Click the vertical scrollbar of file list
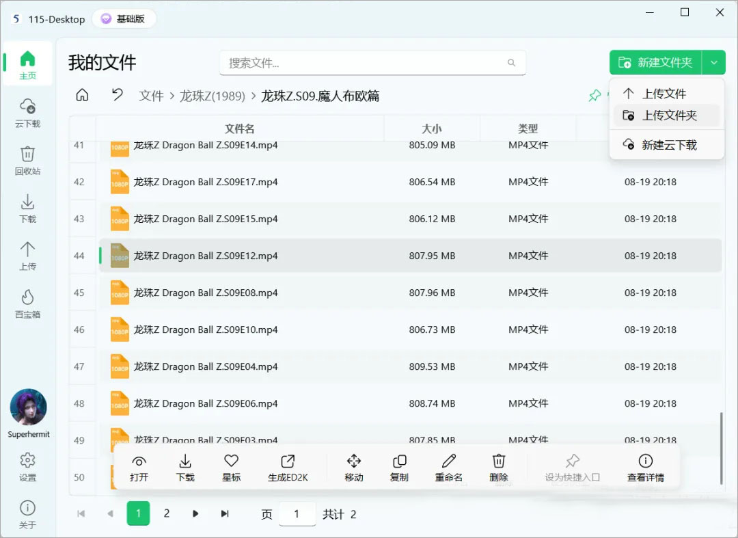This screenshot has width=738, height=538. click(721, 448)
